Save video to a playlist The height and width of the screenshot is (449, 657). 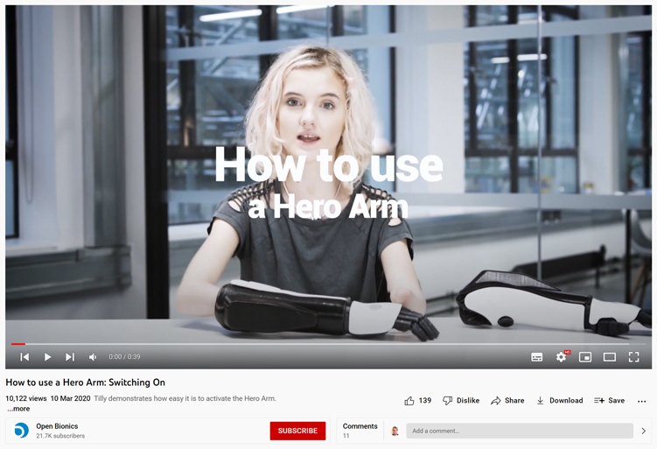coord(609,400)
